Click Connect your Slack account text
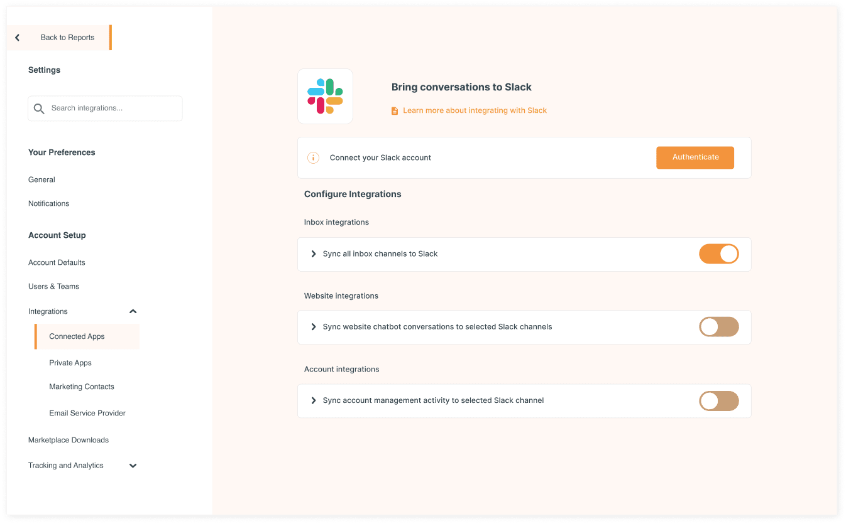Image resolution: width=846 pixels, height=524 pixels. pos(380,158)
